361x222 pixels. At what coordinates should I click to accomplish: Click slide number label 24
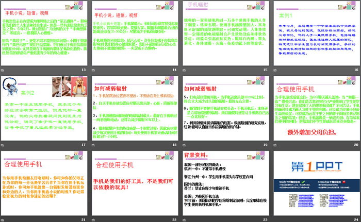pyautogui.click(x=356, y=220)
